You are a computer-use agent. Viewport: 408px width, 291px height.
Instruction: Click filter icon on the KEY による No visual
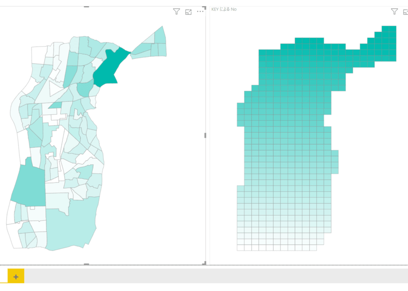[394, 11]
